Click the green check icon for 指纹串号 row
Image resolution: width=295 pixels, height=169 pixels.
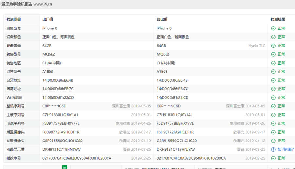(x=273, y=158)
